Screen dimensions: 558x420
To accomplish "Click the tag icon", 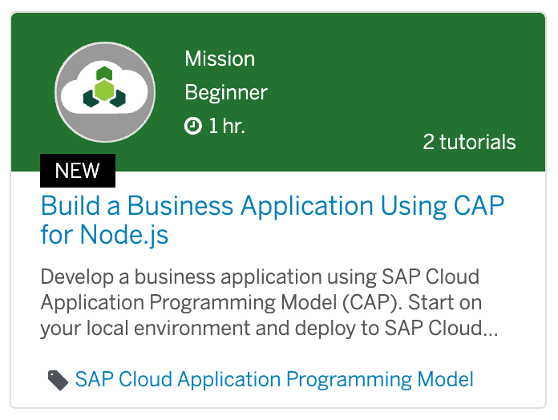I will coord(58,380).
